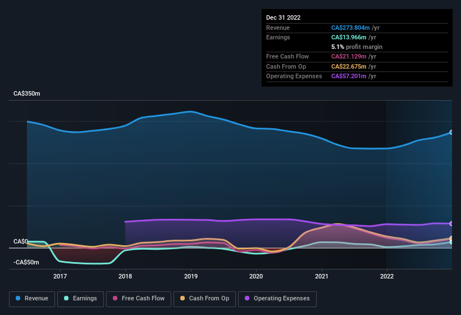Screen dimensions: 461x315
Task: Click the Revenue label in tooltip
Action: click(278, 28)
